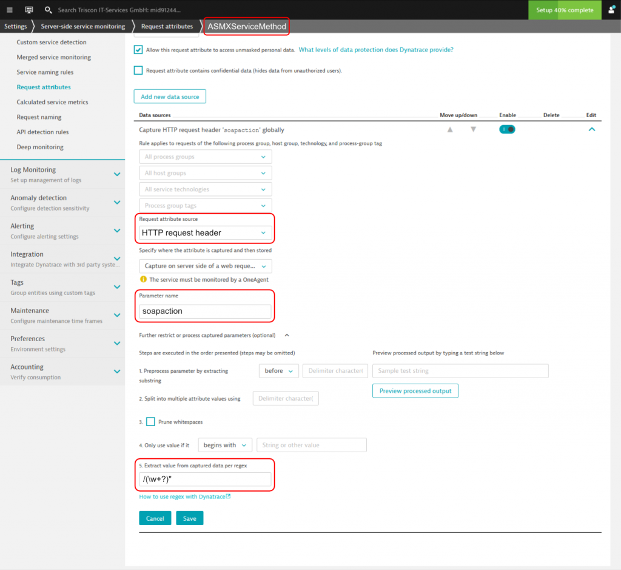Select Settings in the breadcrumb
This screenshot has height=570, width=621.
point(15,26)
